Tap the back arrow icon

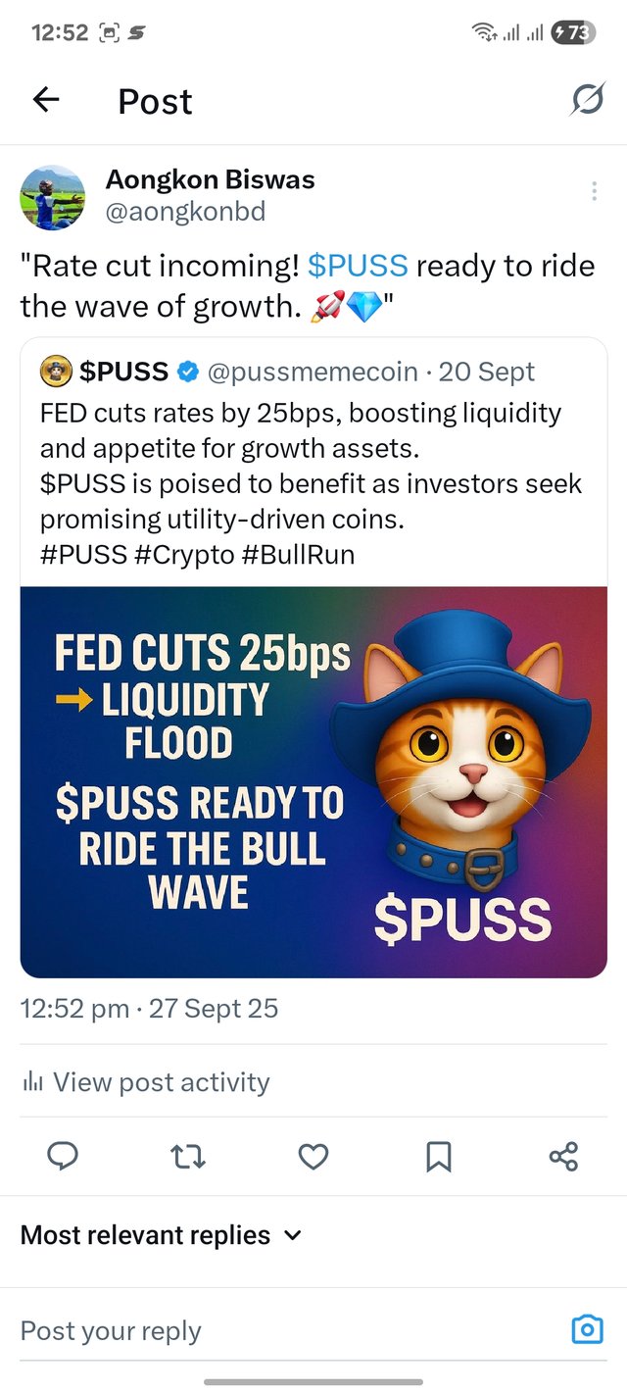coord(46,100)
